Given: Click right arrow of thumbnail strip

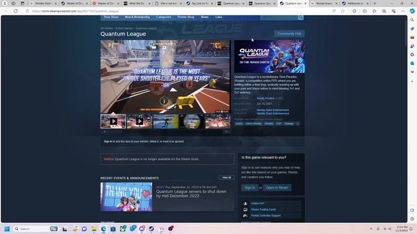Looking at the screenshot, I should pos(226,131).
